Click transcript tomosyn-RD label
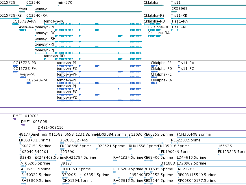The image size is (246, 185). 54,56
